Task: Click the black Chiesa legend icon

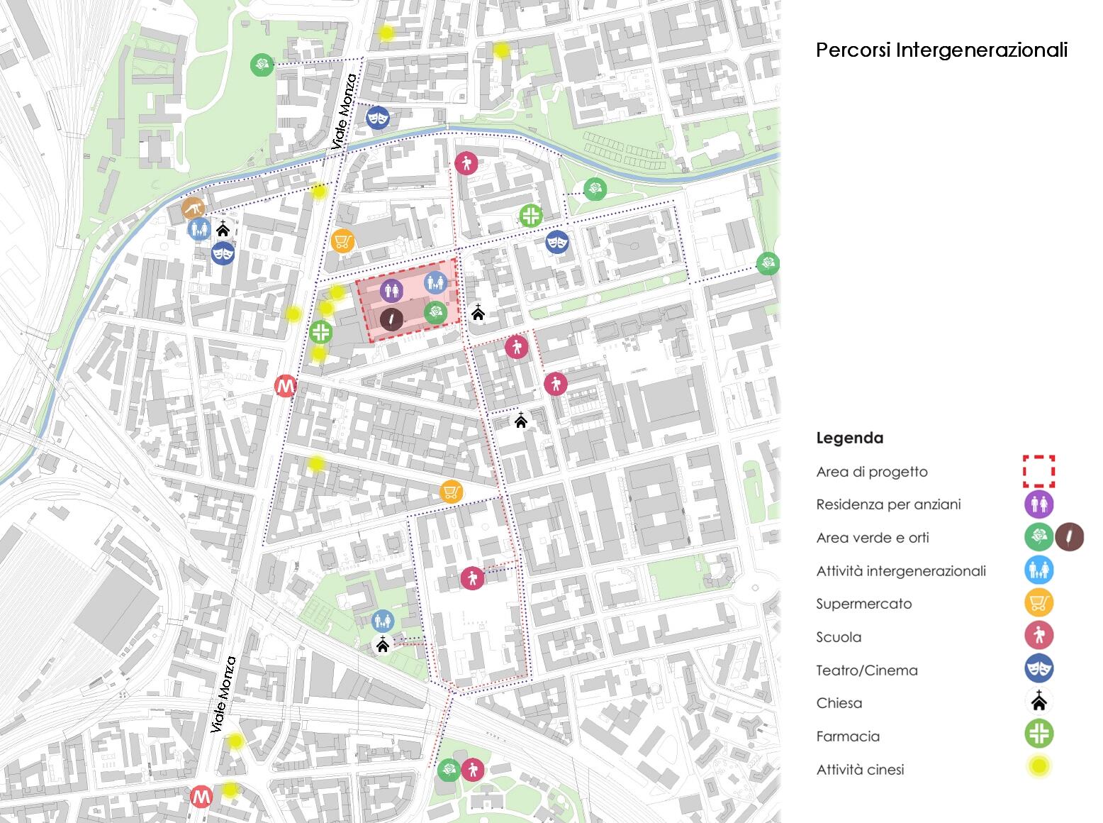Action: click(x=1038, y=702)
